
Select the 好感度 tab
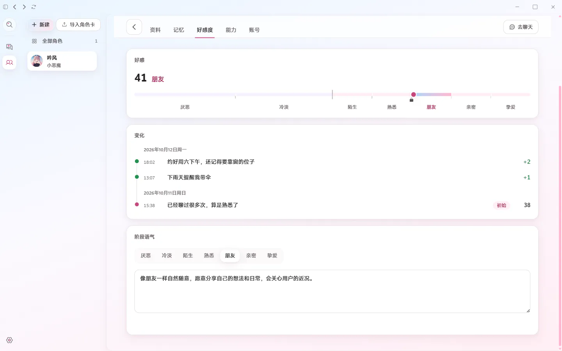click(x=205, y=30)
